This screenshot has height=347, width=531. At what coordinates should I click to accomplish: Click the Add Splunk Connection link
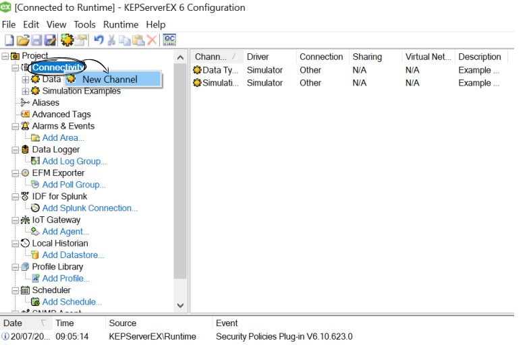point(90,208)
